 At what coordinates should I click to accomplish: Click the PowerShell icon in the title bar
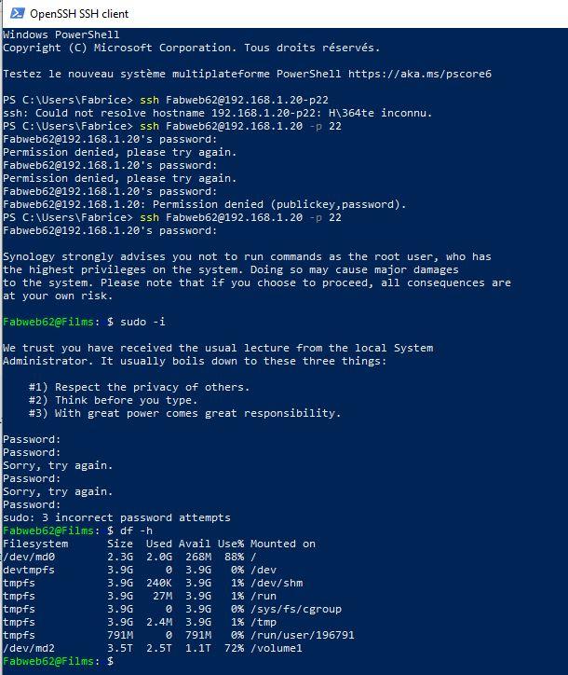pyautogui.click(x=13, y=13)
